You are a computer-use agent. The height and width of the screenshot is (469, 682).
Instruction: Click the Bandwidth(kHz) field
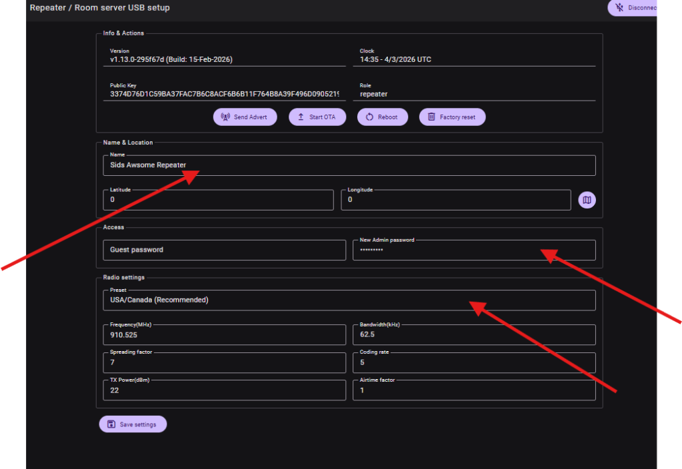click(x=473, y=335)
